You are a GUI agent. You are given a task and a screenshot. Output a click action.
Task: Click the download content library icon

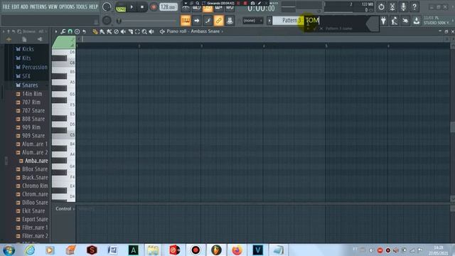[417, 21]
